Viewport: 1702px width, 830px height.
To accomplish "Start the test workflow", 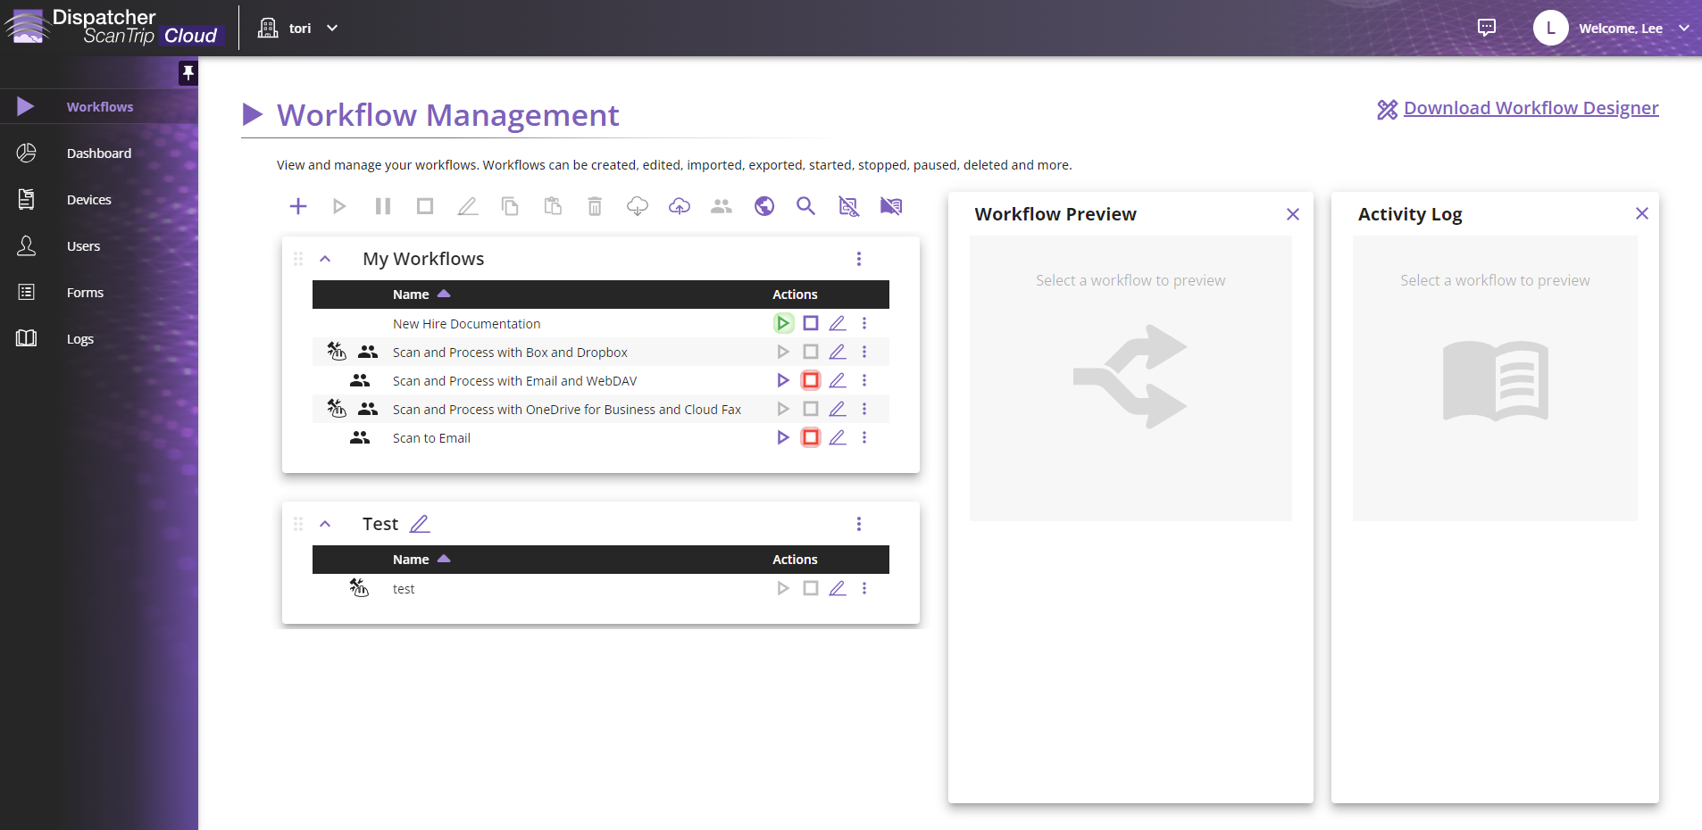I will (x=783, y=588).
